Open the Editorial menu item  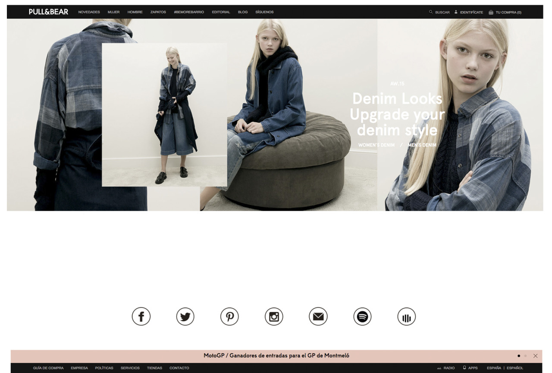pyautogui.click(x=221, y=12)
